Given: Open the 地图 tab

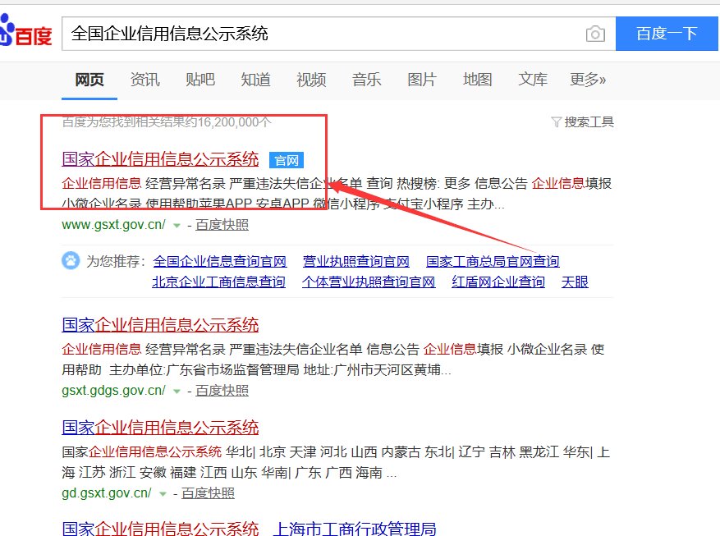Looking at the screenshot, I should point(477,80).
